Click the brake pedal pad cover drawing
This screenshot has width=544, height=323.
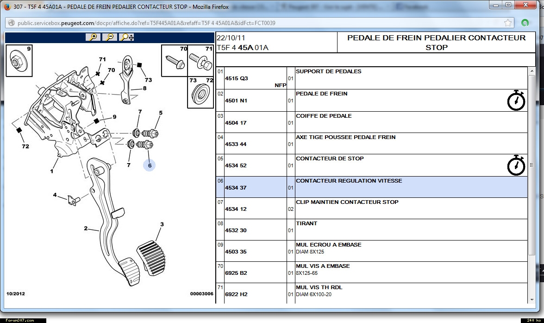pos(151,258)
